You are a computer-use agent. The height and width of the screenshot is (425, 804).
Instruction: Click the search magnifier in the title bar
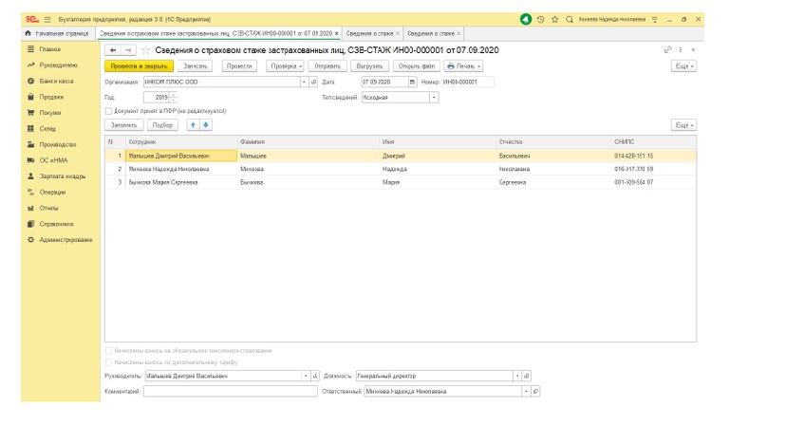coord(569,19)
